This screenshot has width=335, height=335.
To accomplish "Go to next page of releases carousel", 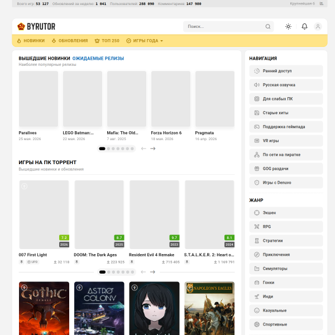I will (x=153, y=149).
